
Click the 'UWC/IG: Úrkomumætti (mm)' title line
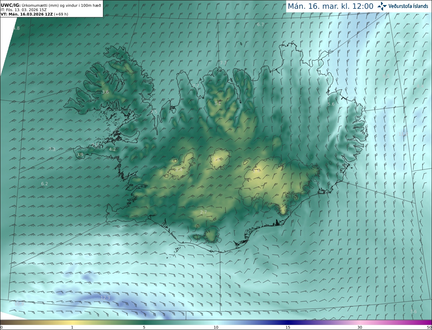(x=51, y=5)
